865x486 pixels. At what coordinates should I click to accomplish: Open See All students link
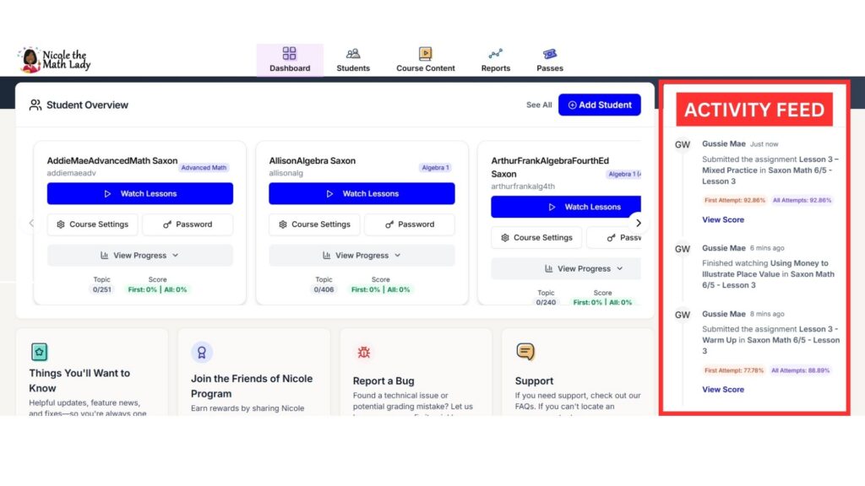[539, 105]
